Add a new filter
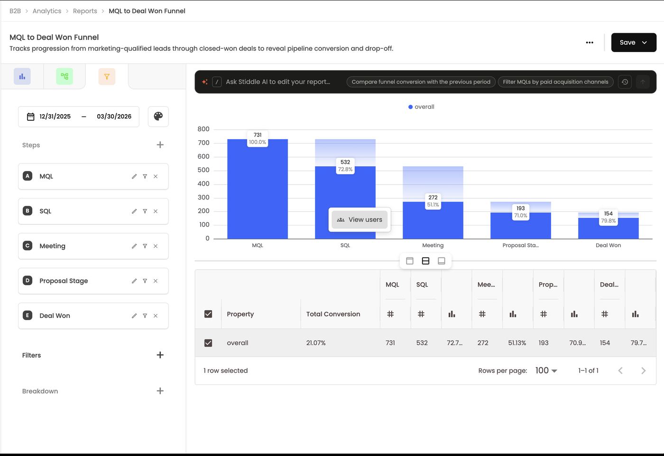 [x=160, y=355]
